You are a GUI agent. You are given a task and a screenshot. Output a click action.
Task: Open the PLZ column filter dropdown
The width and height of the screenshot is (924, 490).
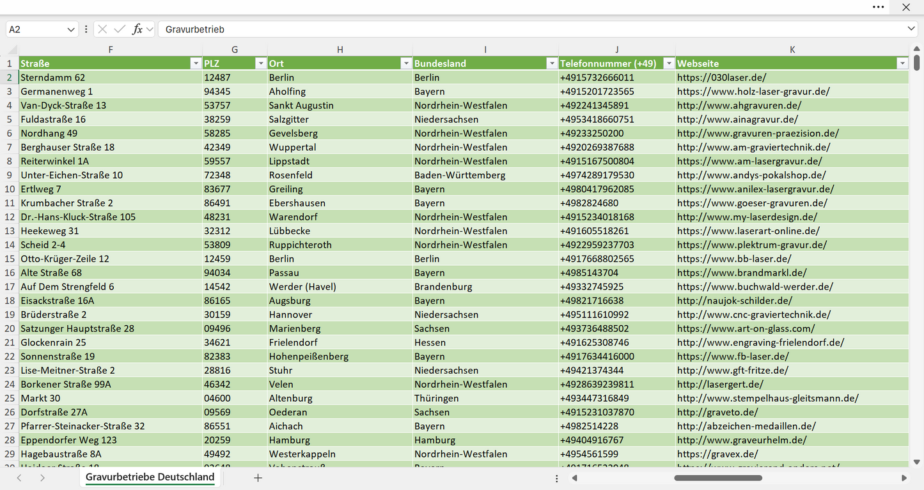[260, 63]
